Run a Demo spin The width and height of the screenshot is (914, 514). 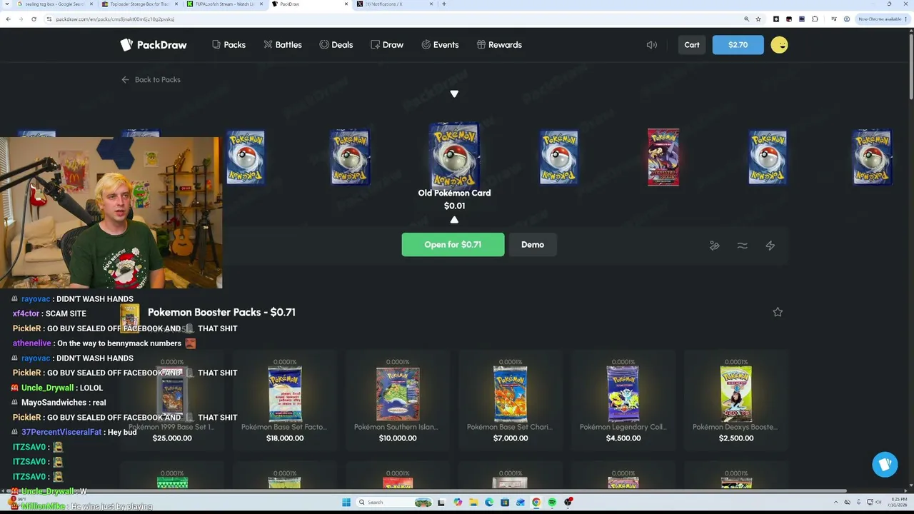click(x=533, y=245)
